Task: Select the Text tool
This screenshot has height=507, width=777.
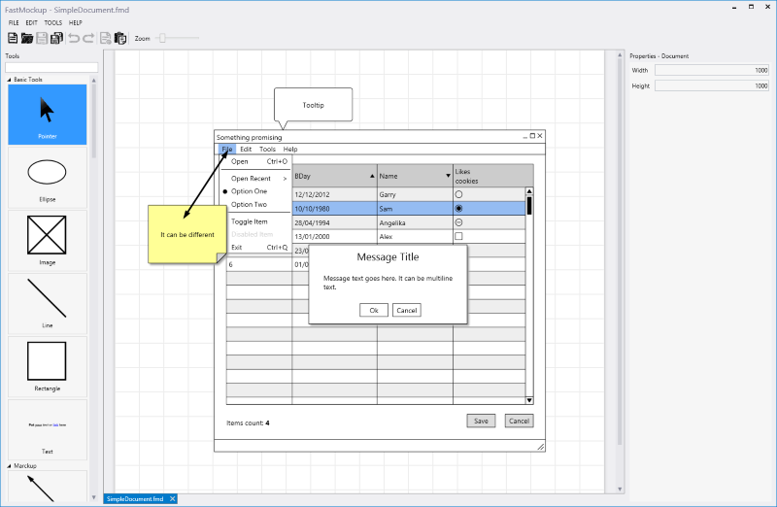Action: point(47,429)
